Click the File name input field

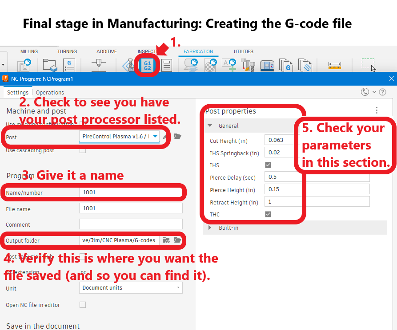(x=131, y=208)
